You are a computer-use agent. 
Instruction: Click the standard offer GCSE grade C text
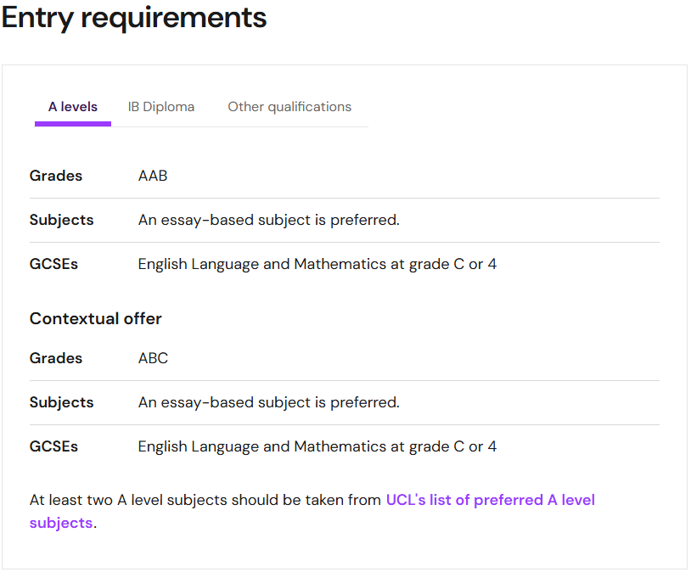pos(317,264)
